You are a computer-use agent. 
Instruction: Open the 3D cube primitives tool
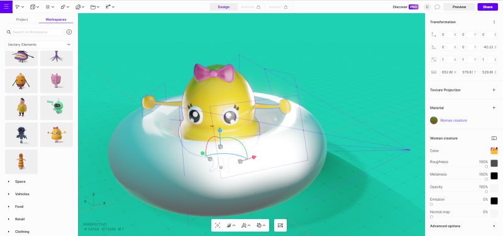pyautogui.click(x=33, y=7)
